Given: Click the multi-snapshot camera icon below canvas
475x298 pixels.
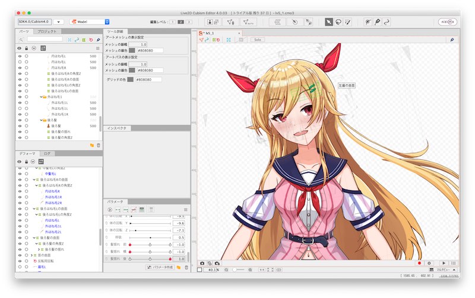Looking at the screenshot, I should click(217, 263).
